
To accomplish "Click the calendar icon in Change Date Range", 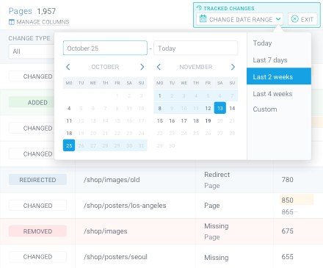I will 203,18.
